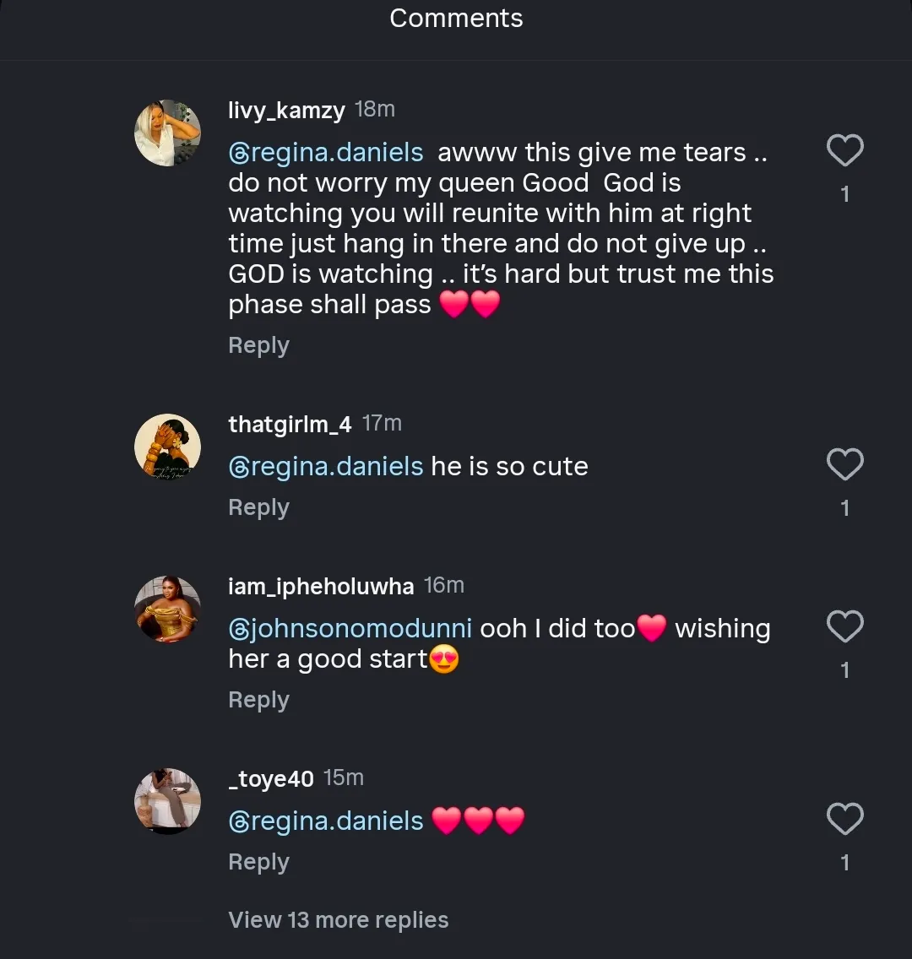Reply to iam_ipheholuwha's comment
The image size is (912, 959).
[x=258, y=700]
